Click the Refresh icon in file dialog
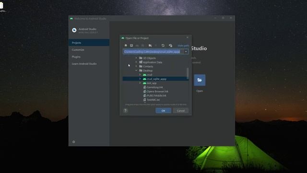The height and width of the screenshot is (173, 307). (x=163, y=45)
